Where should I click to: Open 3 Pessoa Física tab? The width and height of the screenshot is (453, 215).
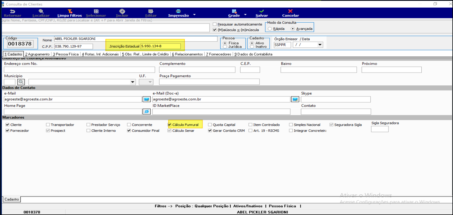(x=66, y=54)
